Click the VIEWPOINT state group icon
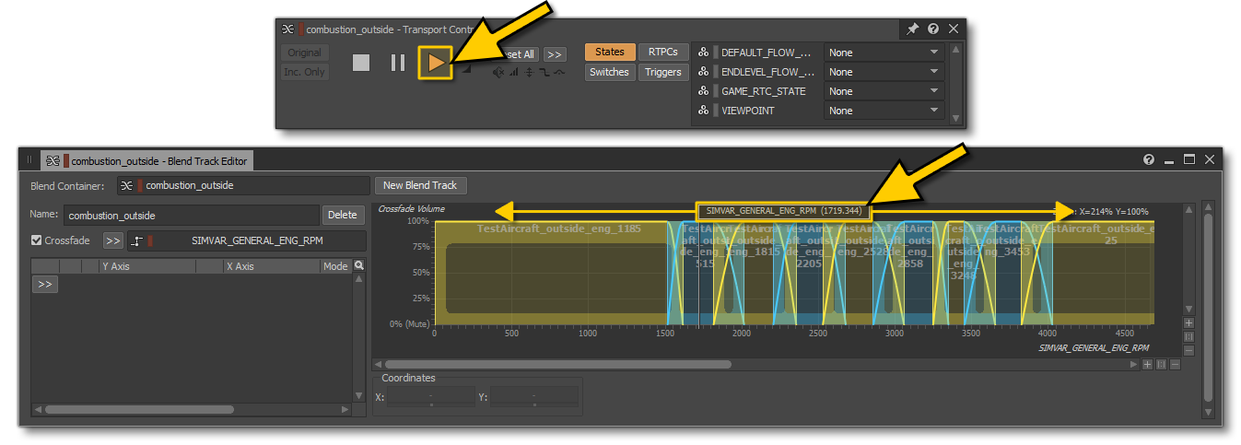This screenshot has width=1241, height=445. [x=704, y=111]
